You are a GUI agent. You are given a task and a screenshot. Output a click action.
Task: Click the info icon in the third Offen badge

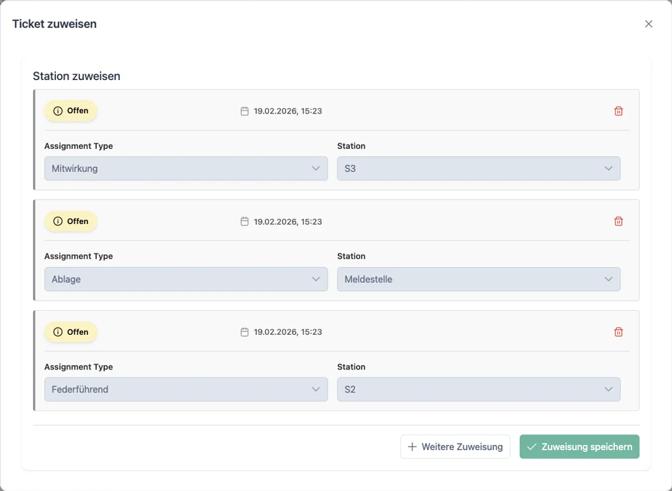(58, 332)
